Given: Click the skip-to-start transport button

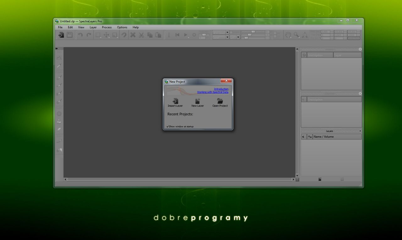Looking at the screenshot, I should tap(177, 35).
